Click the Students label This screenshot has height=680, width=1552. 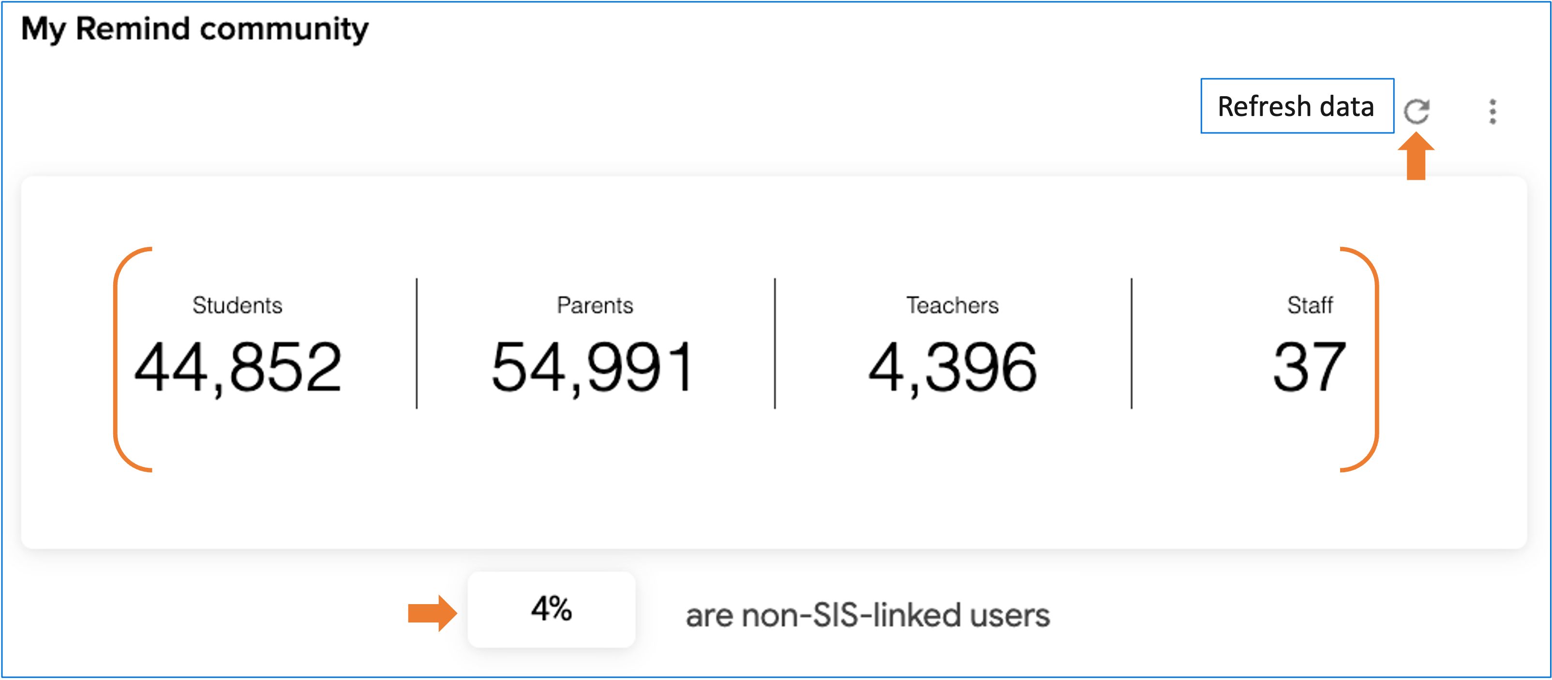click(238, 305)
